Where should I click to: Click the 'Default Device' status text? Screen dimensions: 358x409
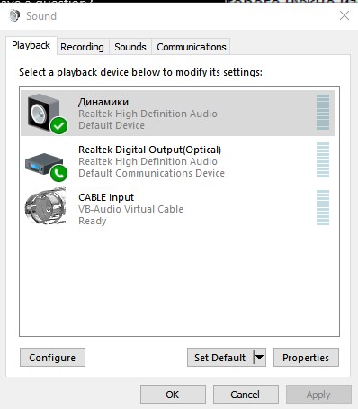tap(112, 125)
